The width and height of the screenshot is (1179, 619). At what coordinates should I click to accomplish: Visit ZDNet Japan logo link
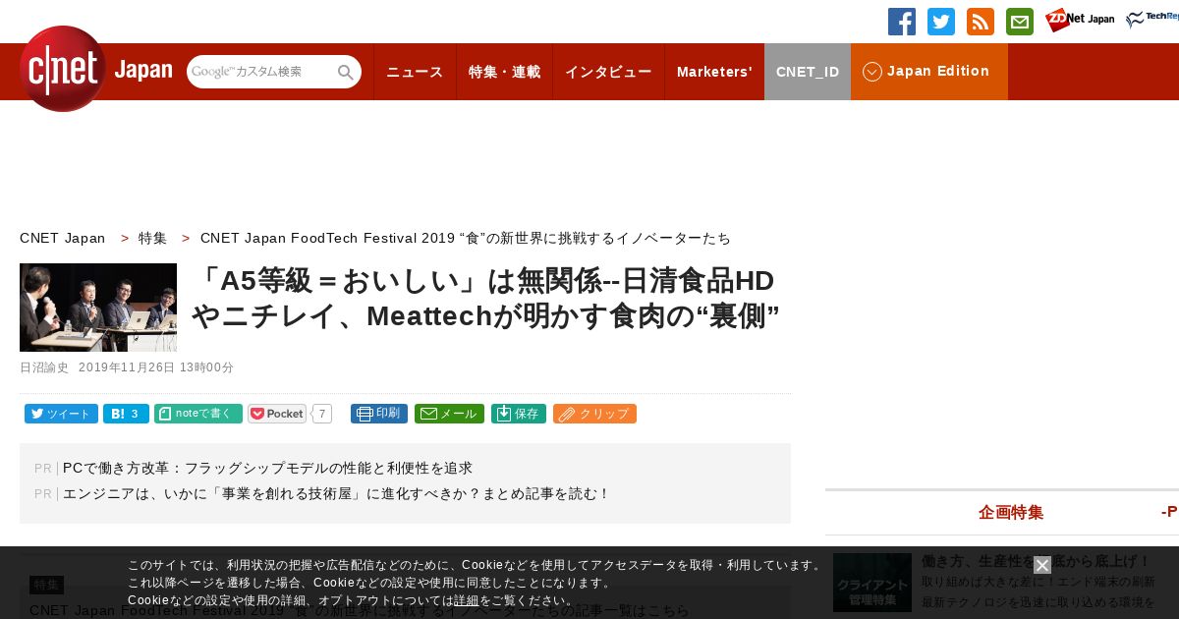(1080, 21)
